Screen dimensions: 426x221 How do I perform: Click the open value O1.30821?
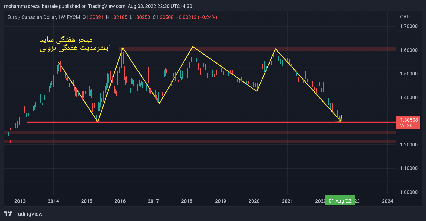tap(93, 17)
